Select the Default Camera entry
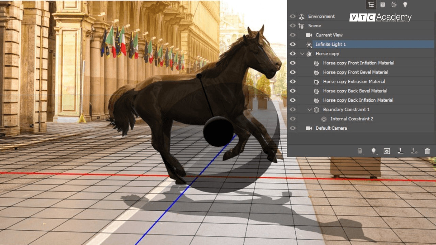The image size is (436, 245). pos(331,128)
